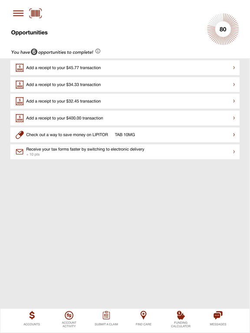
Task: Open the hamburger menu
Action: point(18,13)
